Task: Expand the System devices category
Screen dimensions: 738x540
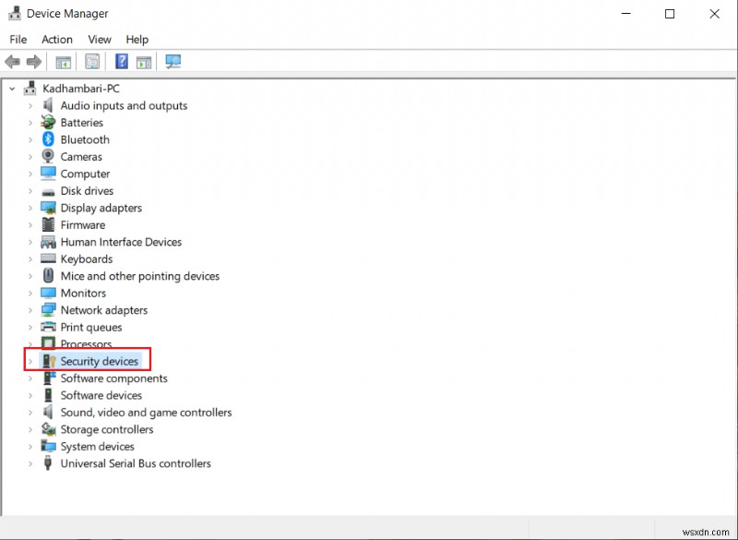Action: (30, 447)
